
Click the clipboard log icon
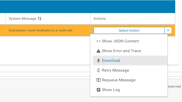point(99,90)
